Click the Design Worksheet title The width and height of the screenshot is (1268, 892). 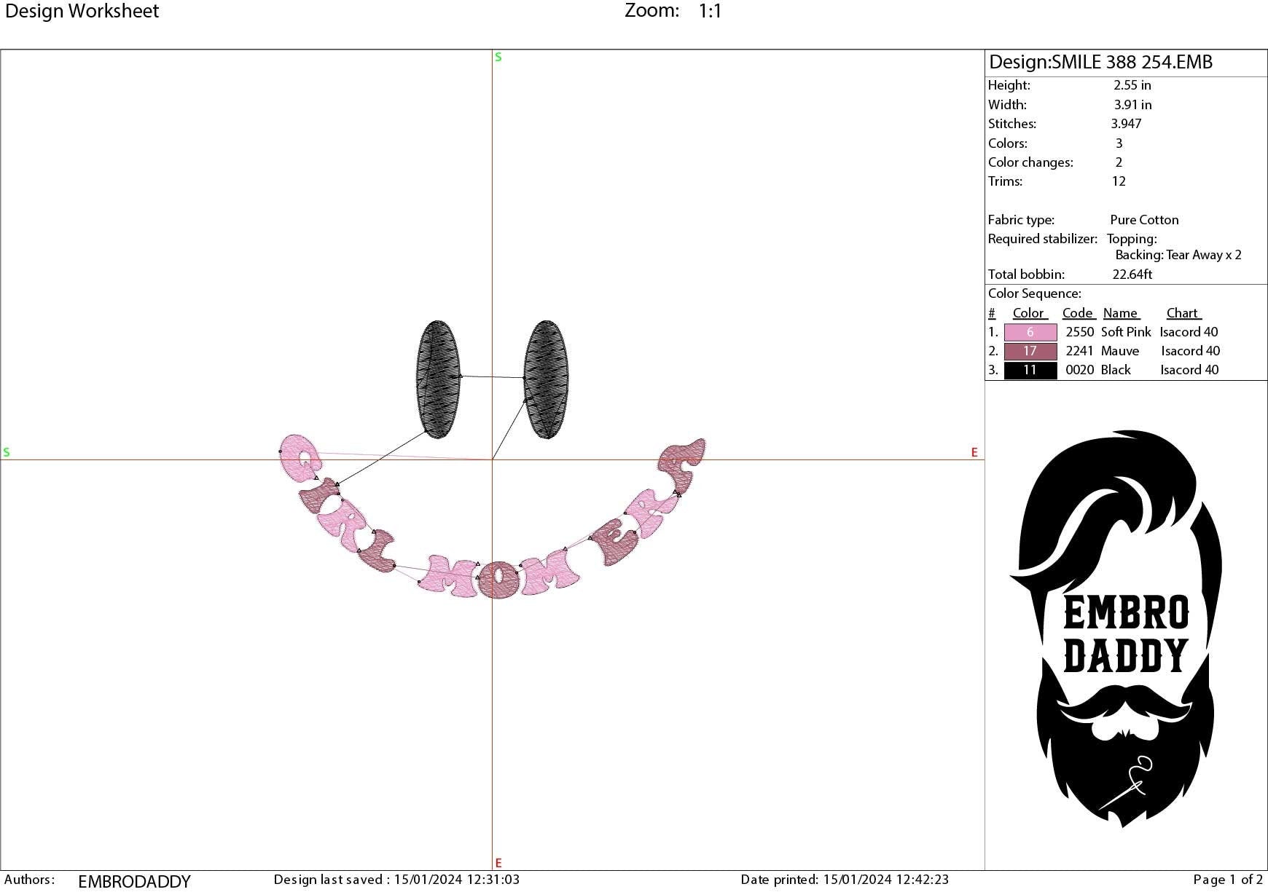[82, 12]
